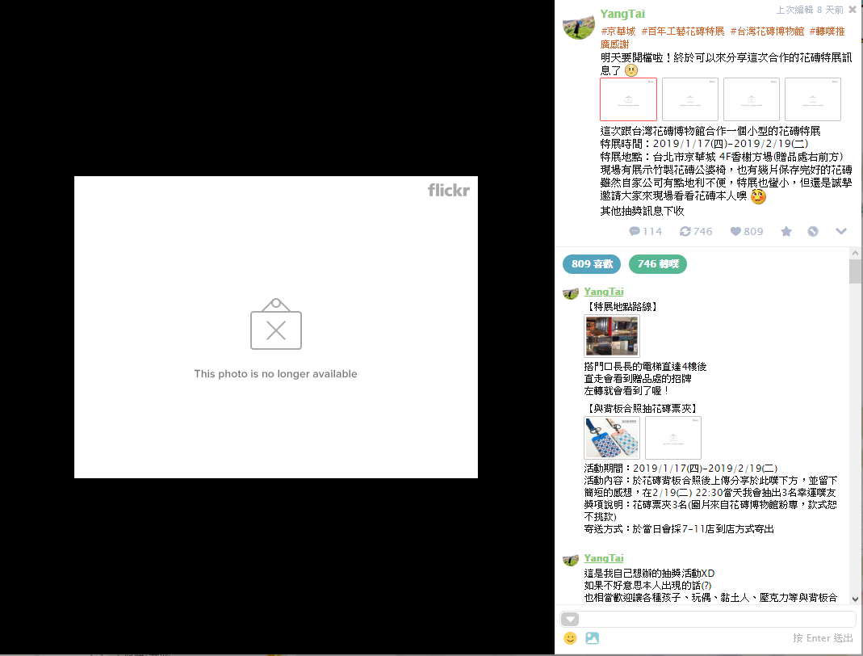Click the broken photo placeholder icon
Screen dimensions: 863x656
276,324
